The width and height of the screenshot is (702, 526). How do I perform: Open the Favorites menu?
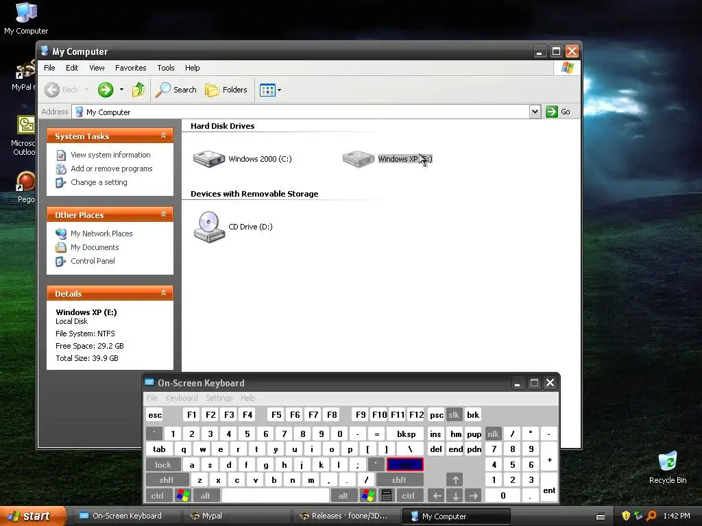pyautogui.click(x=131, y=68)
